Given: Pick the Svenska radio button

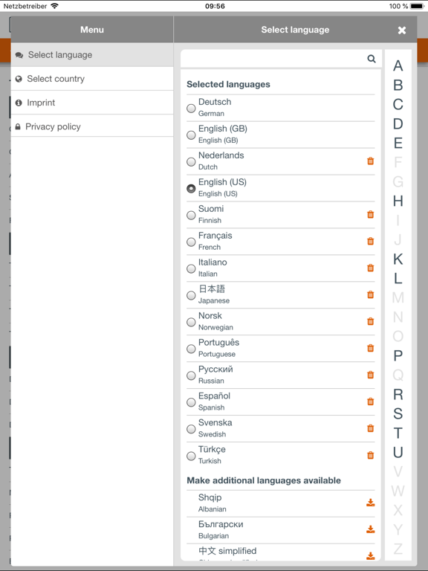Looking at the screenshot, I should pyautogui.click(x=191, y=429).
